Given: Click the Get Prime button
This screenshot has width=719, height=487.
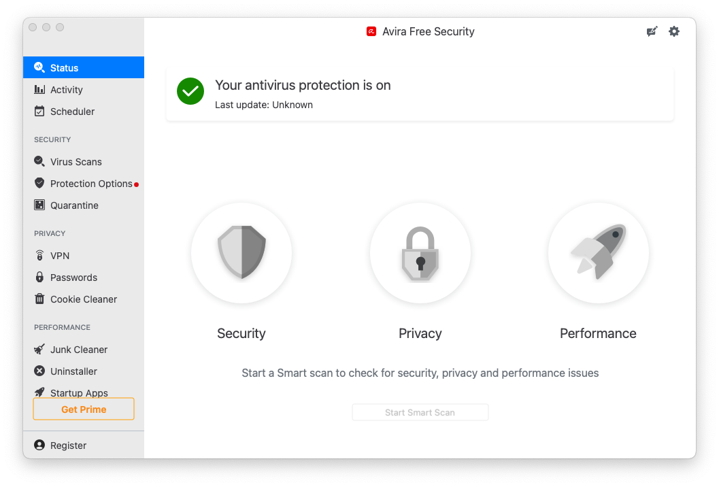Looking at the screenshot, I should pos(84,409).
